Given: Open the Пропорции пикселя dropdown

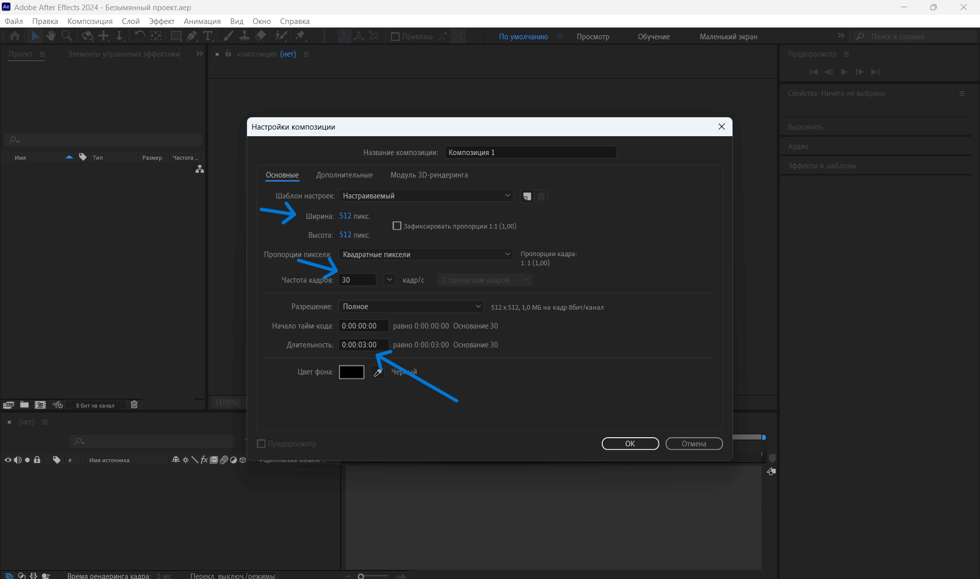Looking at the screenshot, I should point(426,255).
